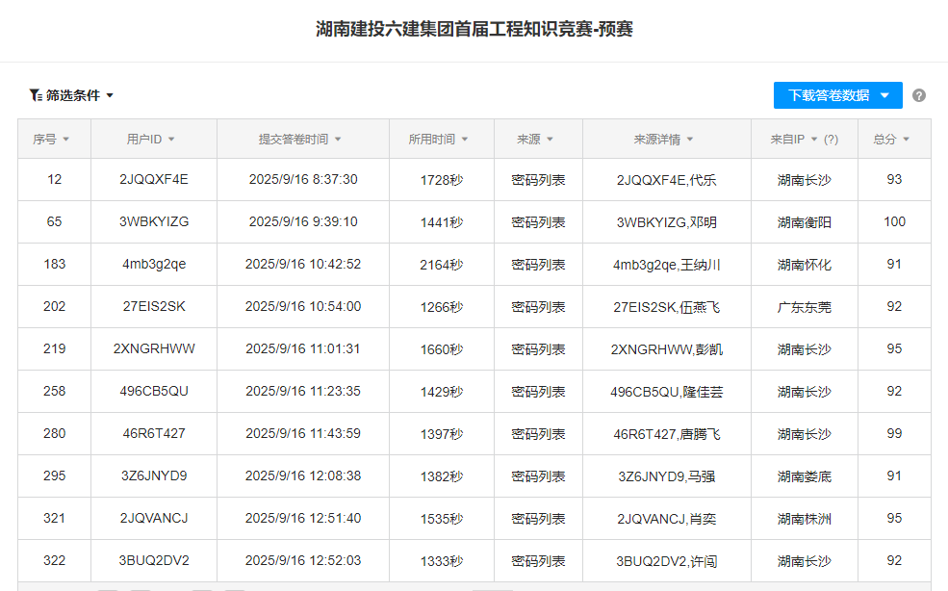This screenshot has height=591, width=948.
Task: Click the filter funnel icon
Action: coord(36,95)
